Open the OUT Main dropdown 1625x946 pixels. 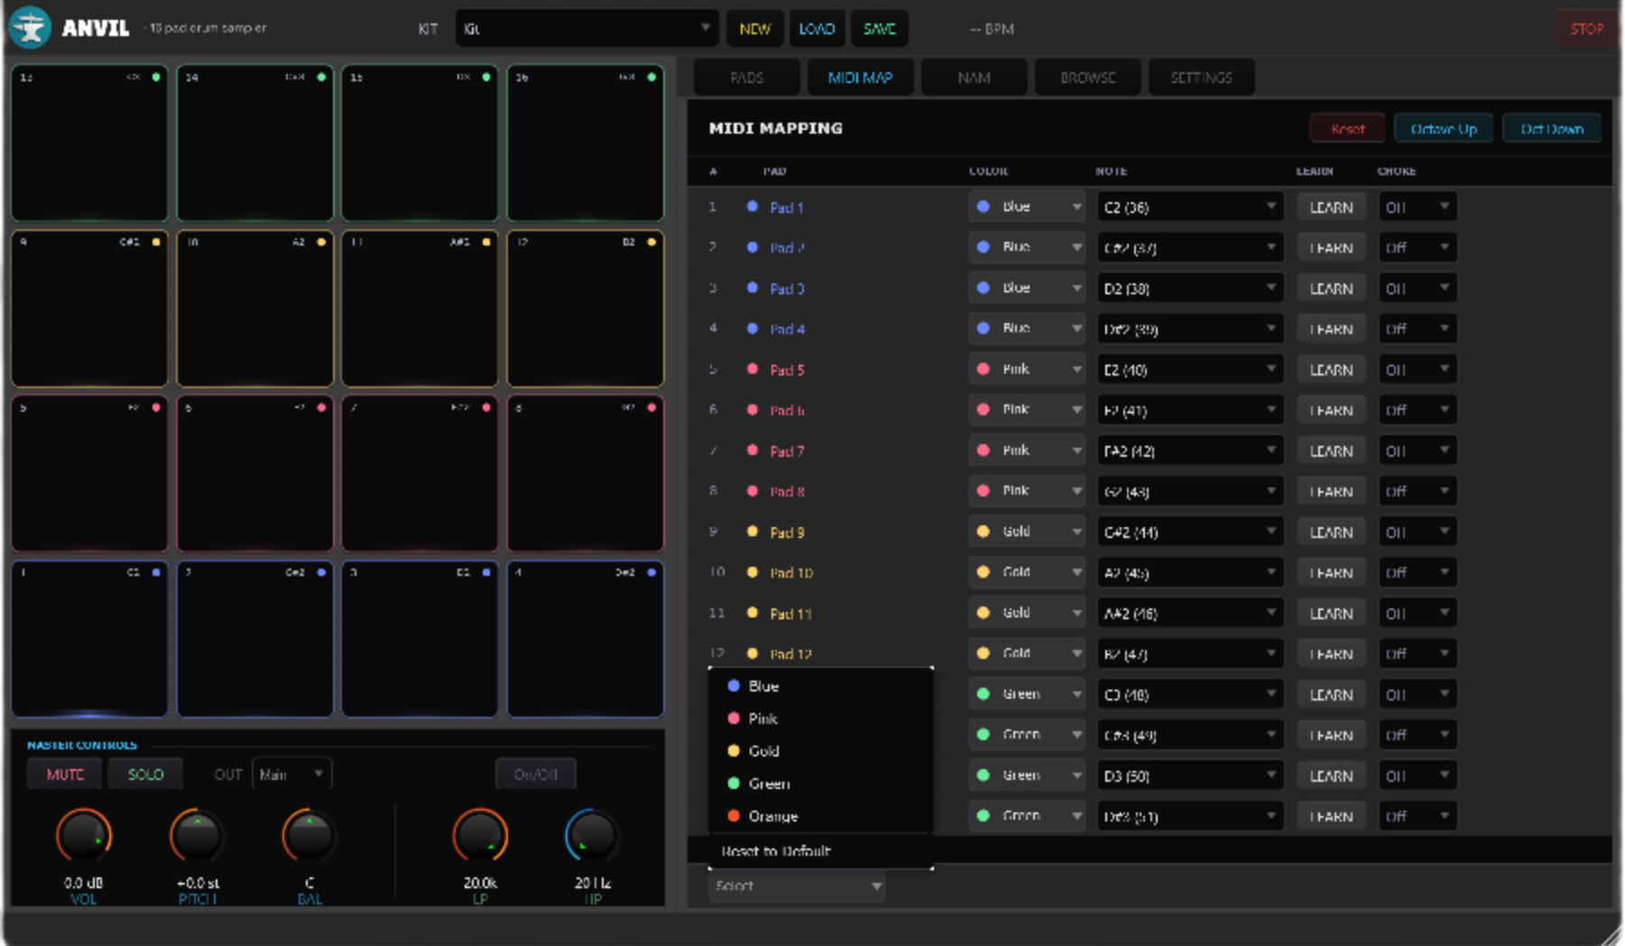[291, 774]
